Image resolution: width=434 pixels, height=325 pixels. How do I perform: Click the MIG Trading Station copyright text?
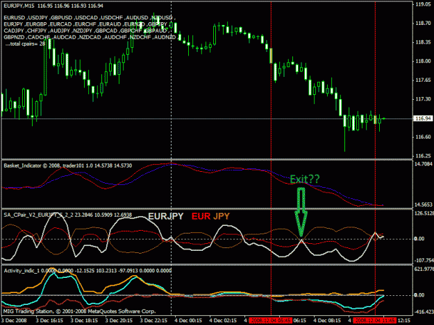click(x=79, y=311)
